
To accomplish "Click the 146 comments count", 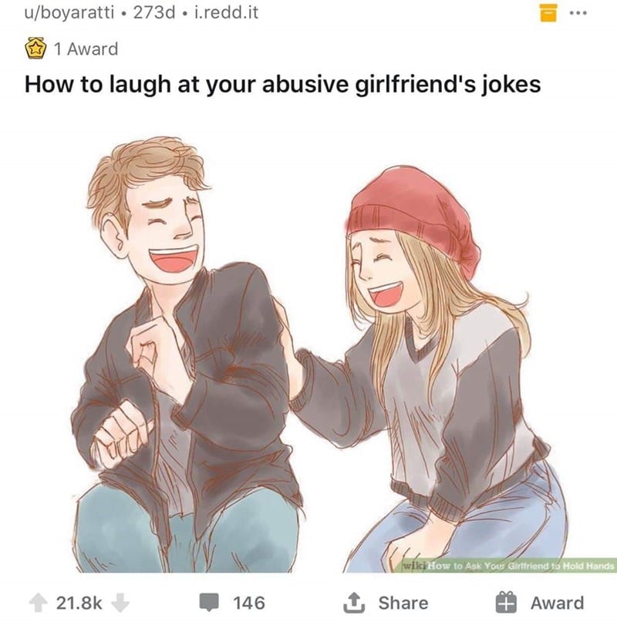I will 249,603.
